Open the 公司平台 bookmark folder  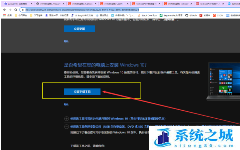tap(22, 16)
